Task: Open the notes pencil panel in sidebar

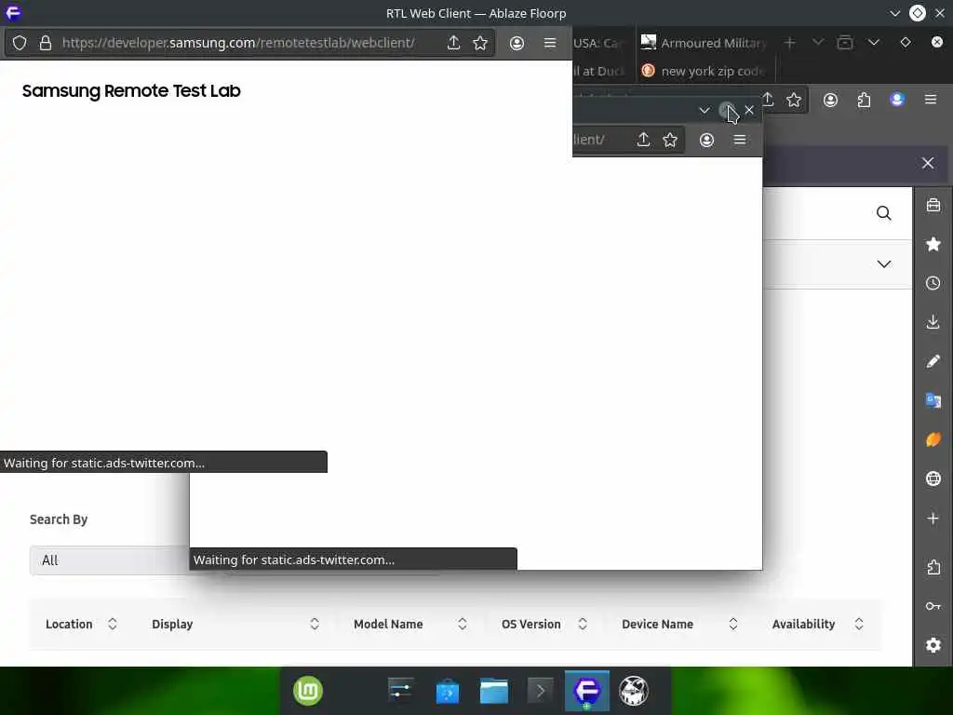Action: pyautogui.click(x=933, y=361)
